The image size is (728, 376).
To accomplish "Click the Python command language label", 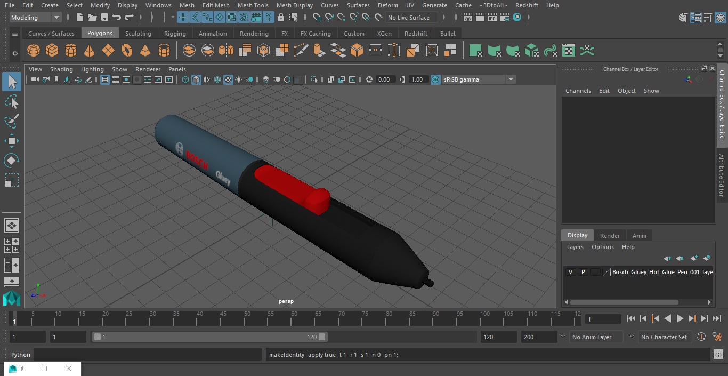I will coord(21,355).
